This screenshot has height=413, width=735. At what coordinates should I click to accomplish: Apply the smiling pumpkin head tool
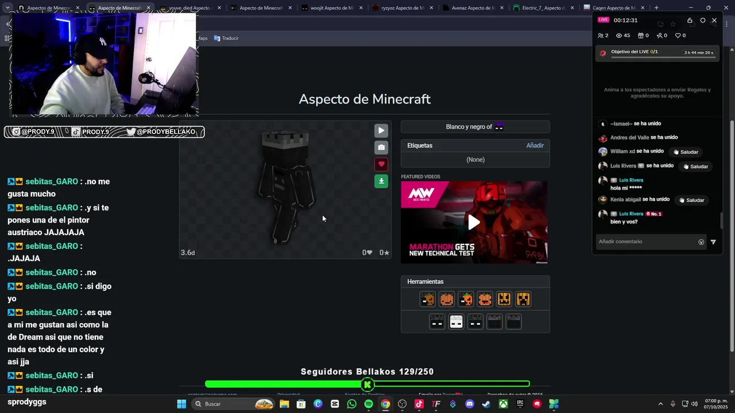(x=447, y=299)
